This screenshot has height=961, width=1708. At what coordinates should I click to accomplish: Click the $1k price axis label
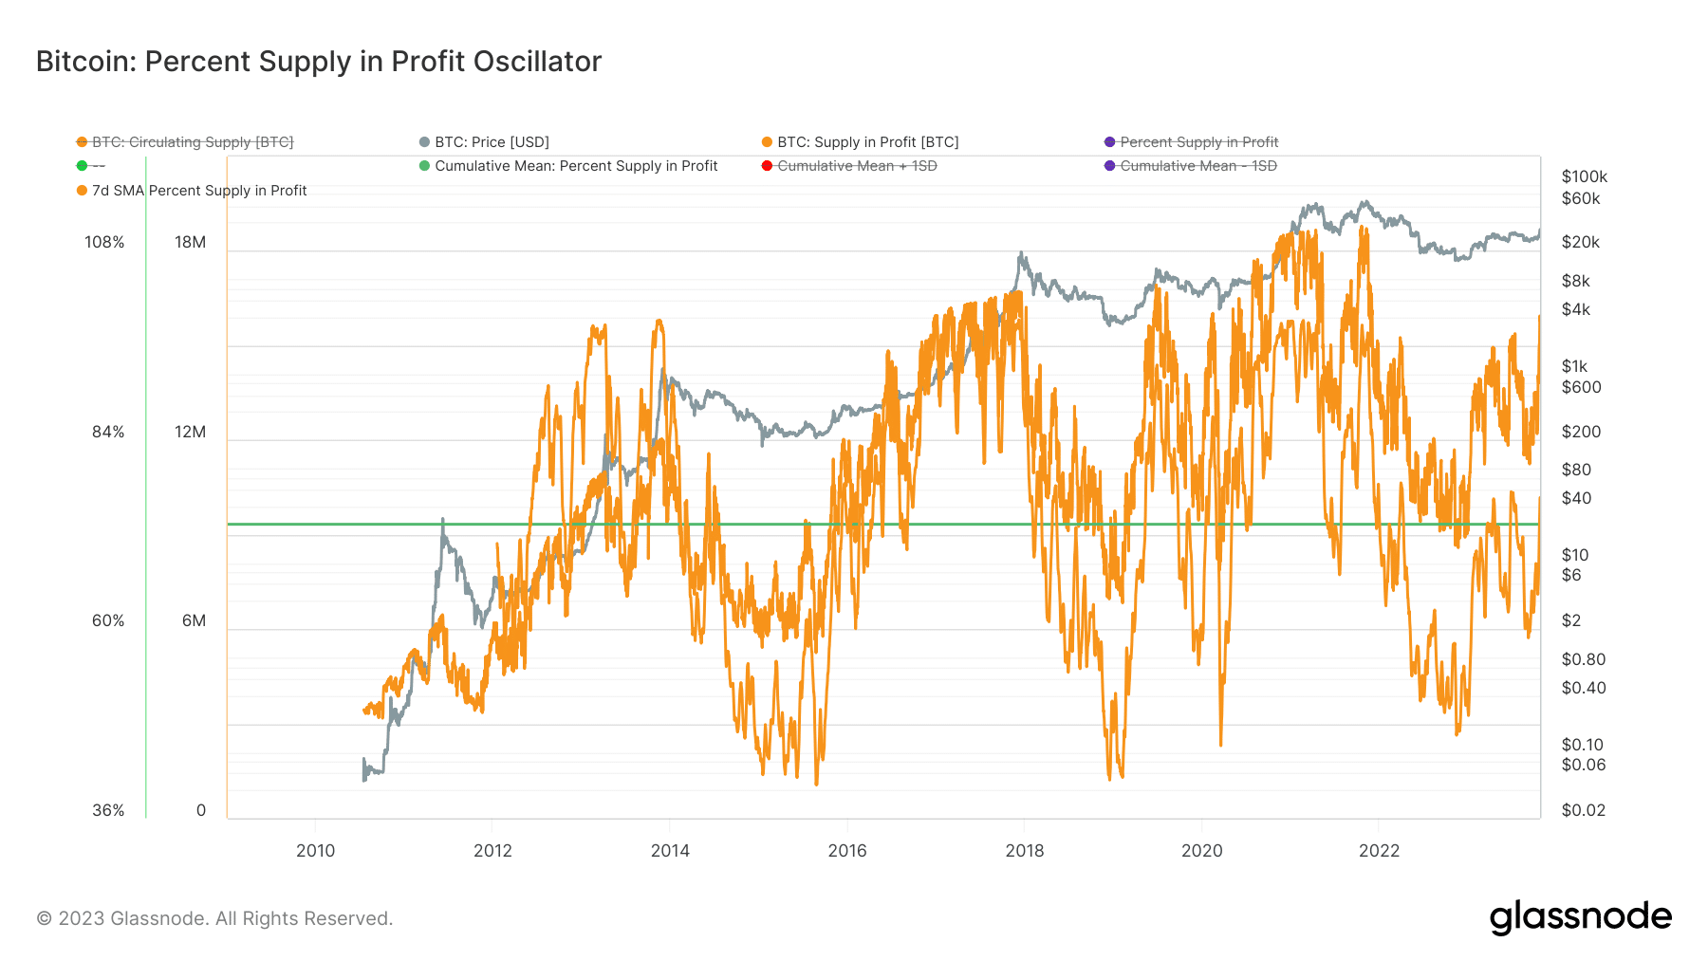point(1575,366)
